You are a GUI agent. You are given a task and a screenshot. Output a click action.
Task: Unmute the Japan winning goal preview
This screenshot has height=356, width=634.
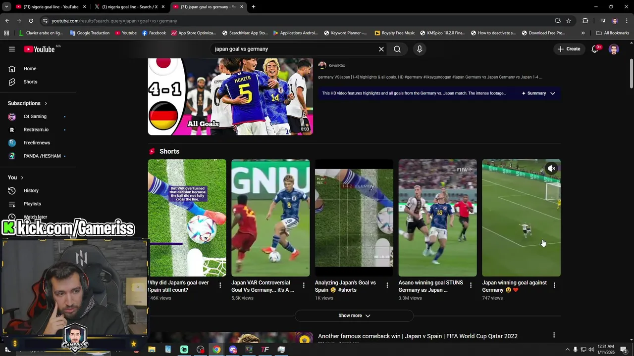pyautogui.click(x=551, y=169)
